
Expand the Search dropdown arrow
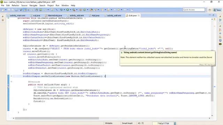[x=98, y=10]
